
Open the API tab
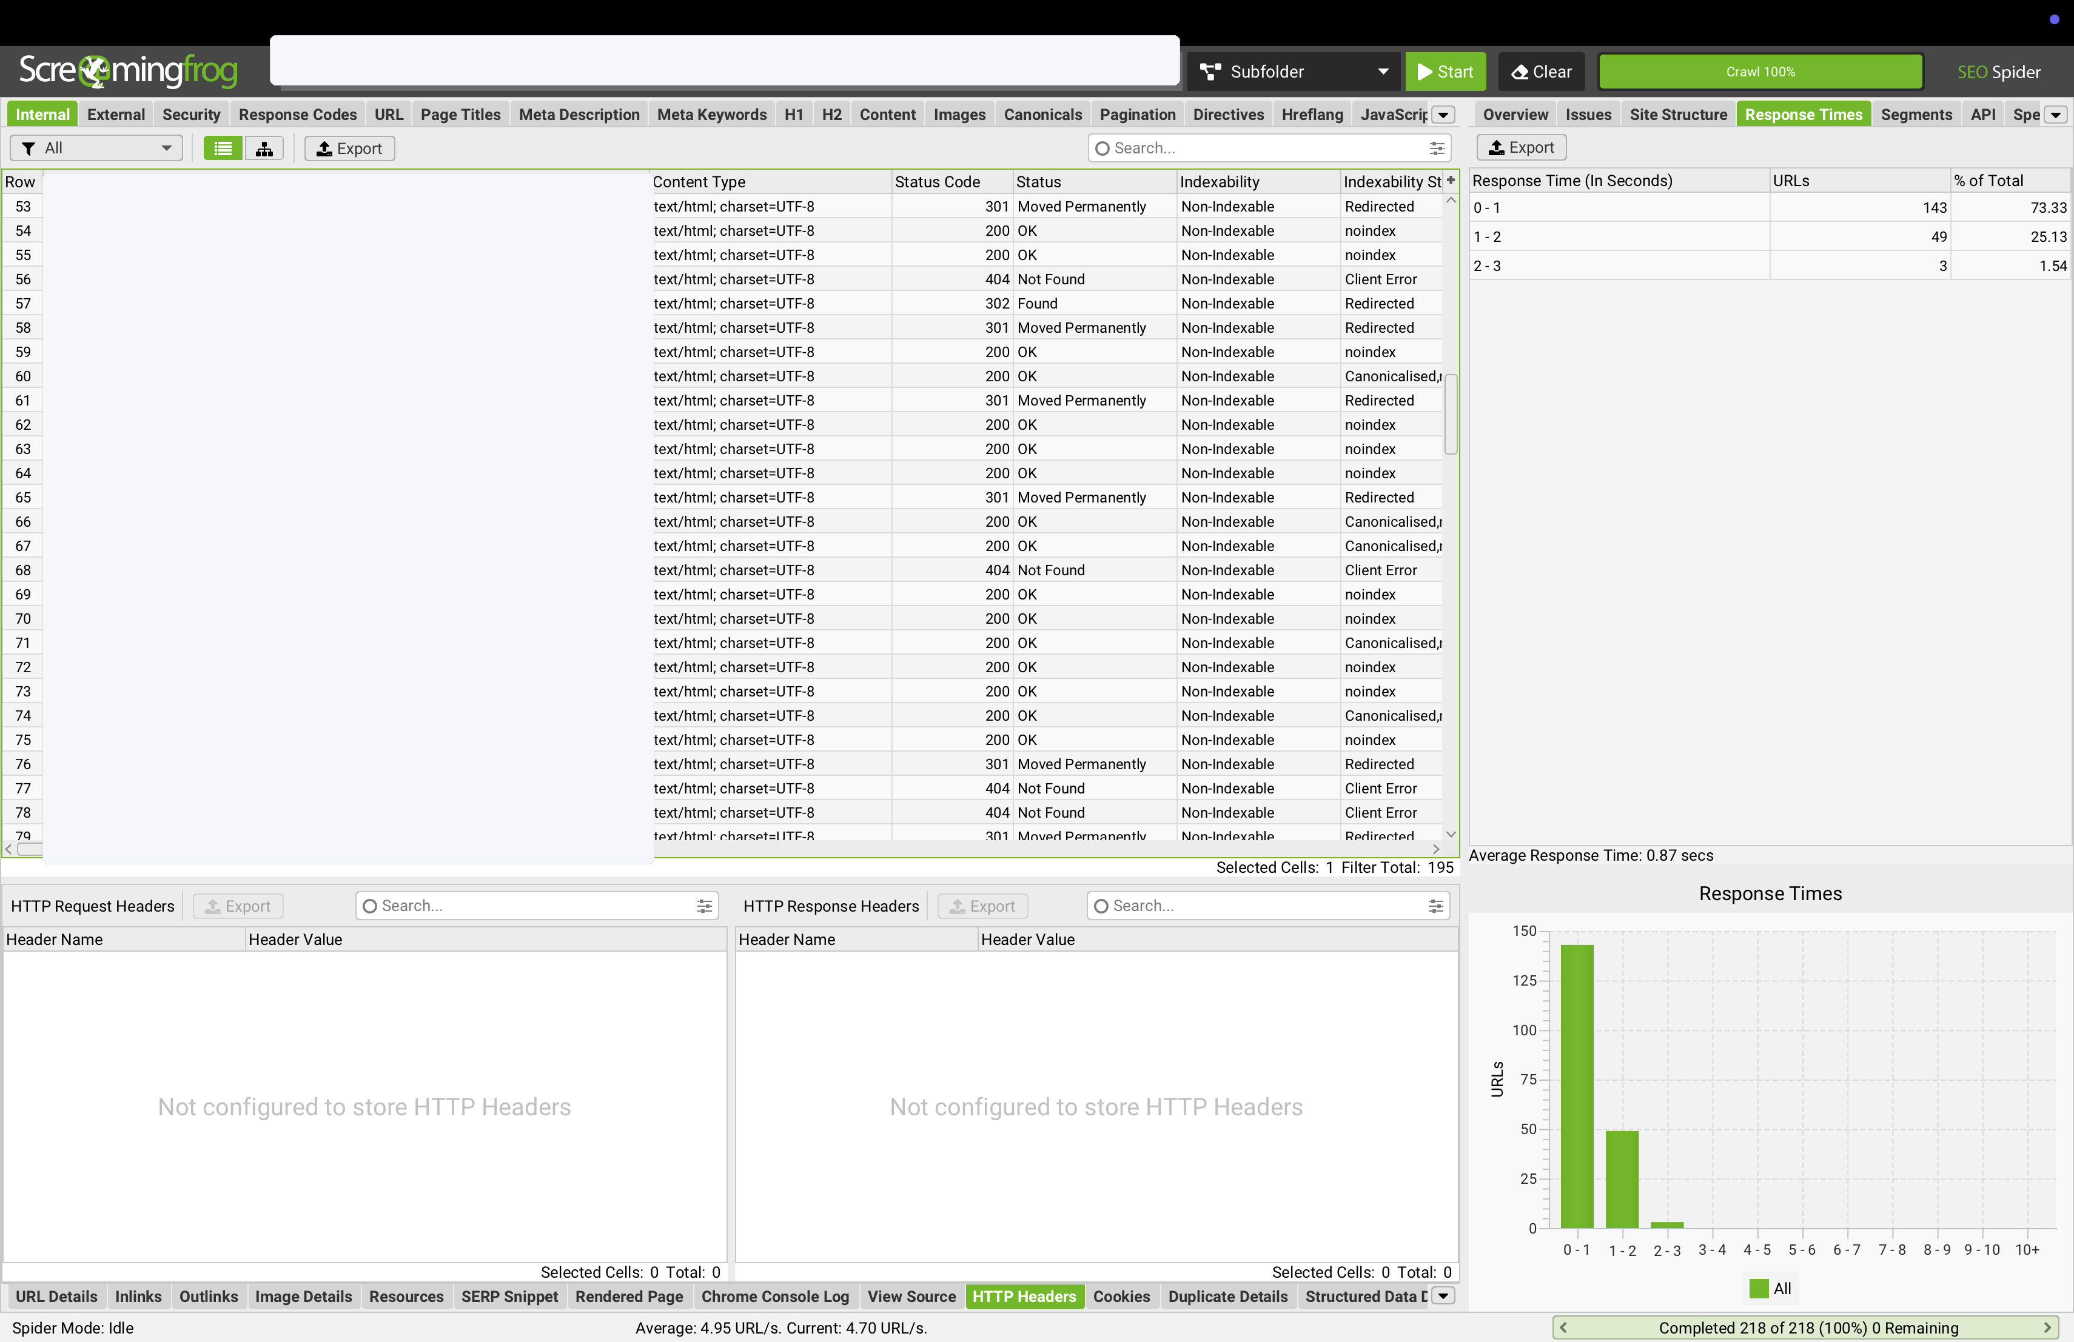pyautogui.click(x=1982, y=114)
